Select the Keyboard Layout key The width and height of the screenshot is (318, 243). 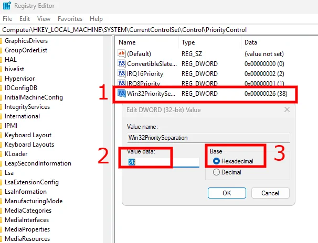pyautogui.click(x=28, y=135)
